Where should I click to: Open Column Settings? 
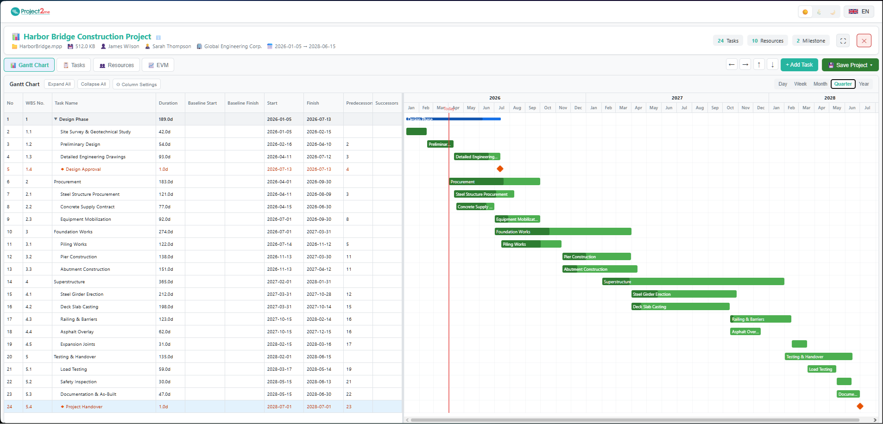(x=137, y=85)
